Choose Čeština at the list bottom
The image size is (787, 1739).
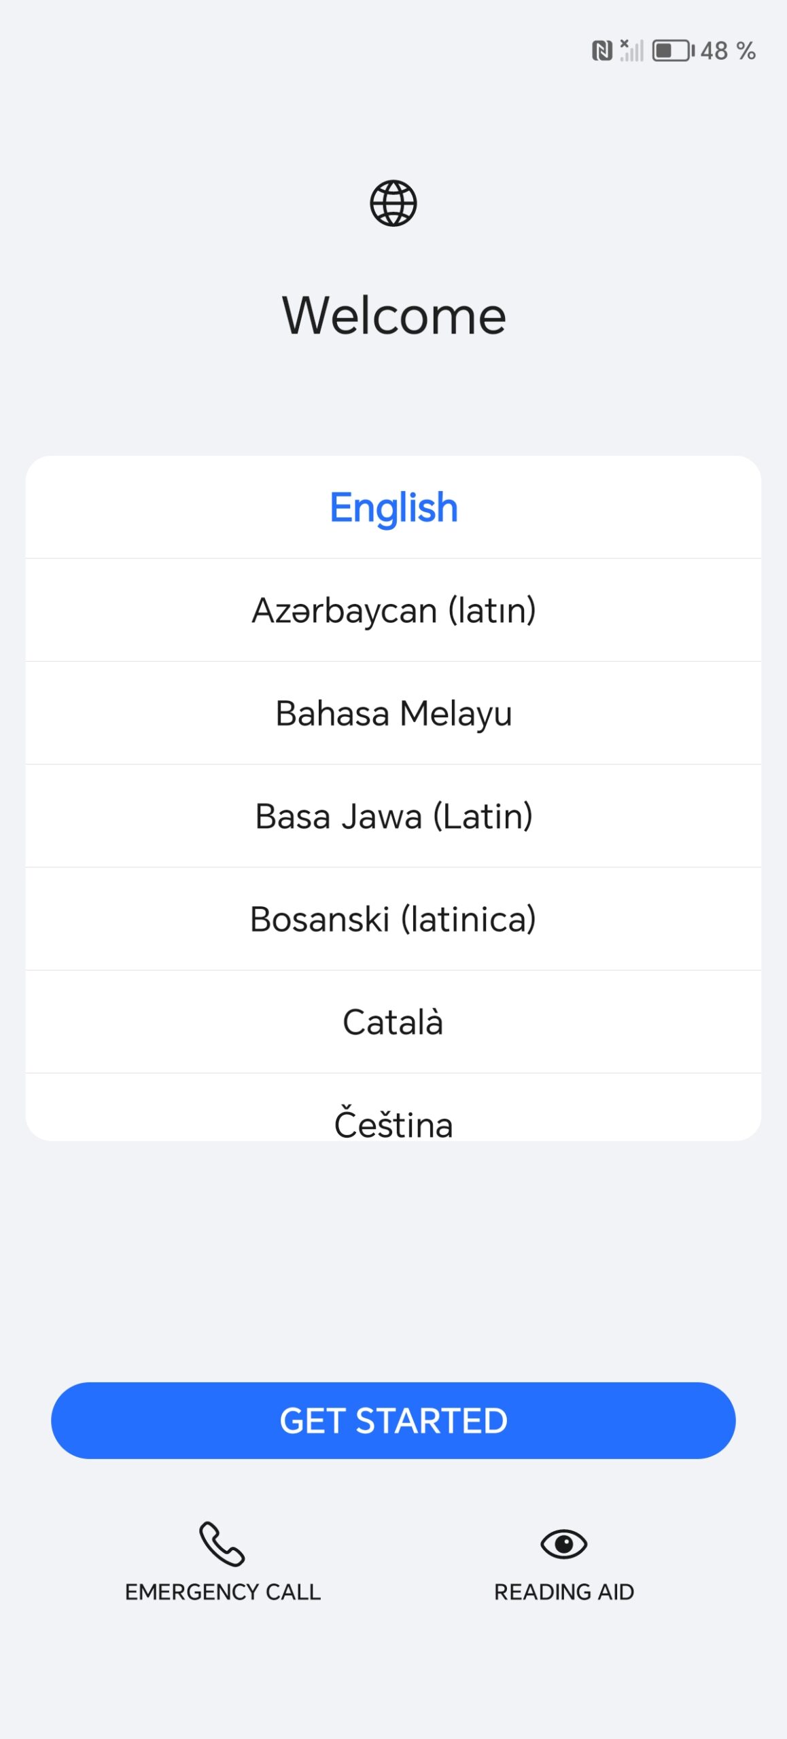[x=393, y=1121]
